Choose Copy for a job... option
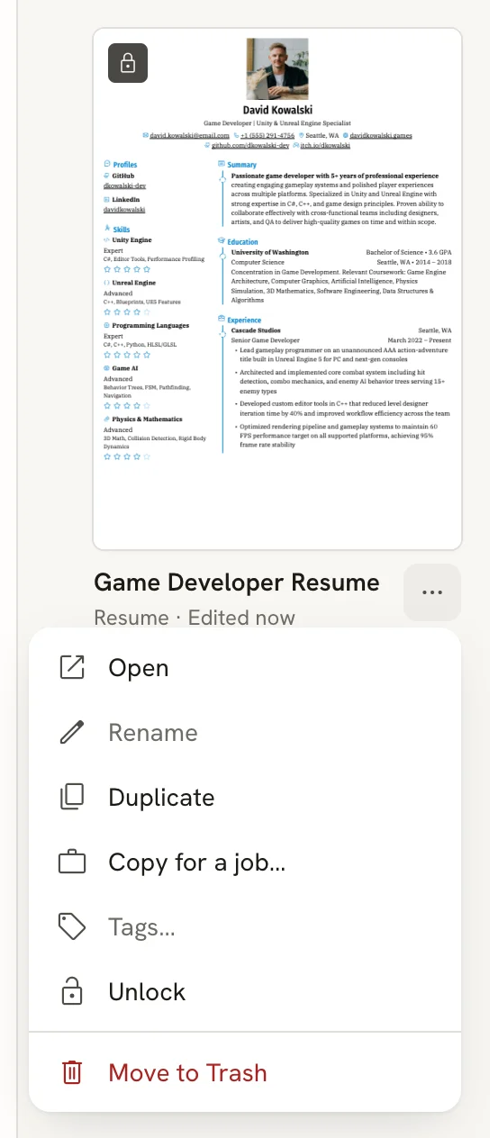 [x=245, y=863]
